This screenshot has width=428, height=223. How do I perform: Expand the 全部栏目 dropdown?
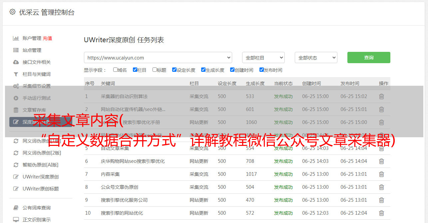click(x=263, y=57)
